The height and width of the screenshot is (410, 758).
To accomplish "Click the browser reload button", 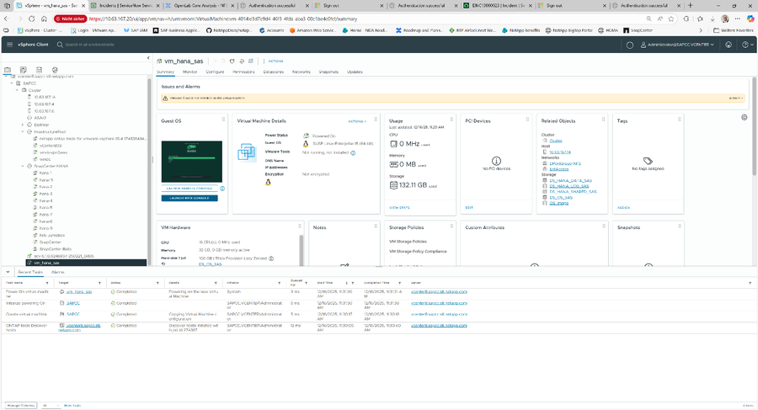I will 31,19.
